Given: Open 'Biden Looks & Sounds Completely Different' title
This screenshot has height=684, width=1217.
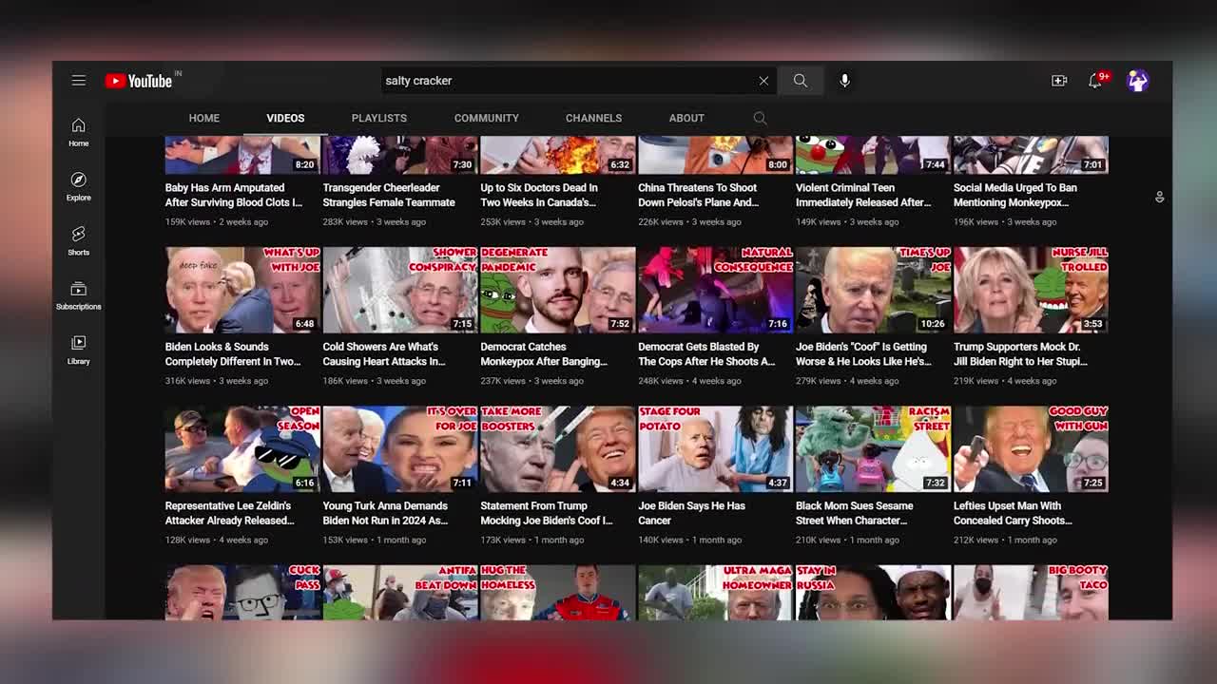Looking at the screenshot, I should pyautogui.click(x=233, y=354).
